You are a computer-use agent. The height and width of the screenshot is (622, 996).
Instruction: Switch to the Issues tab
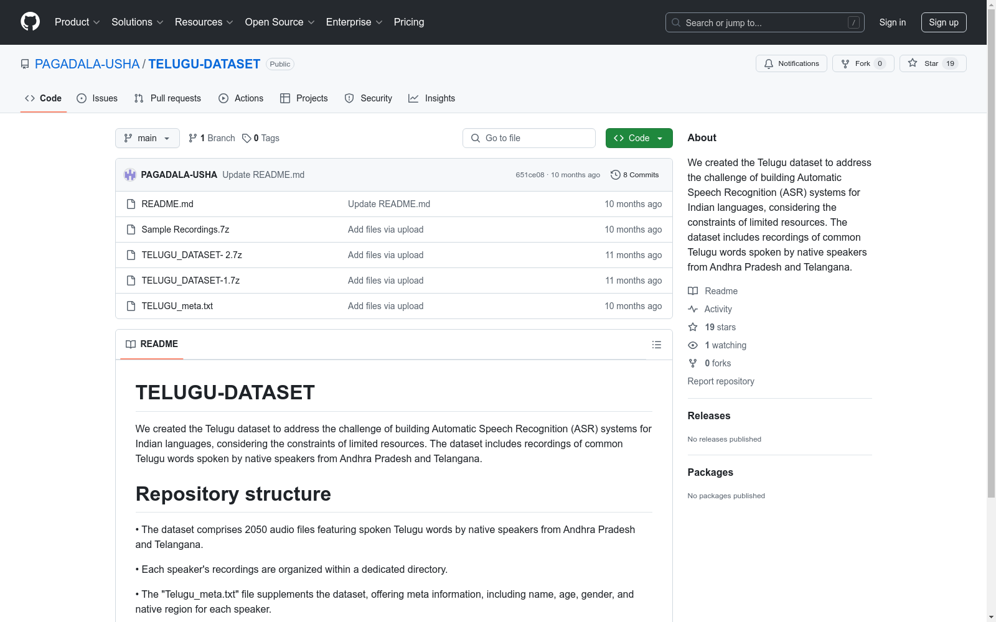97,98
